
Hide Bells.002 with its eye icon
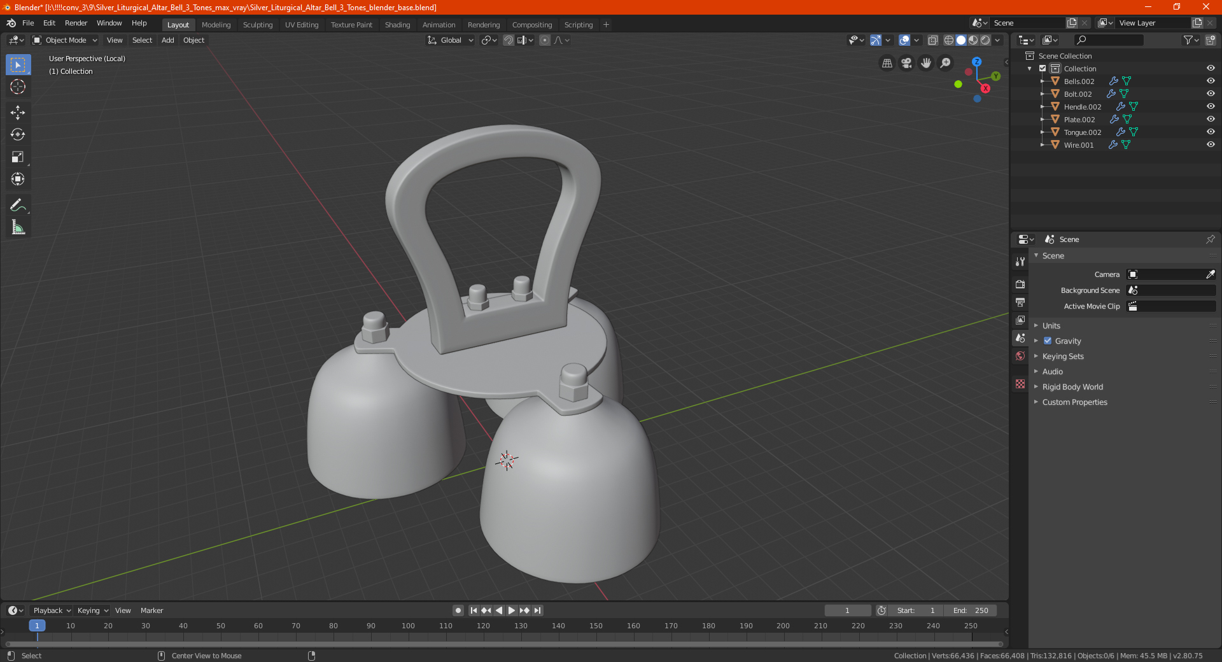(x=1211, y=81)
